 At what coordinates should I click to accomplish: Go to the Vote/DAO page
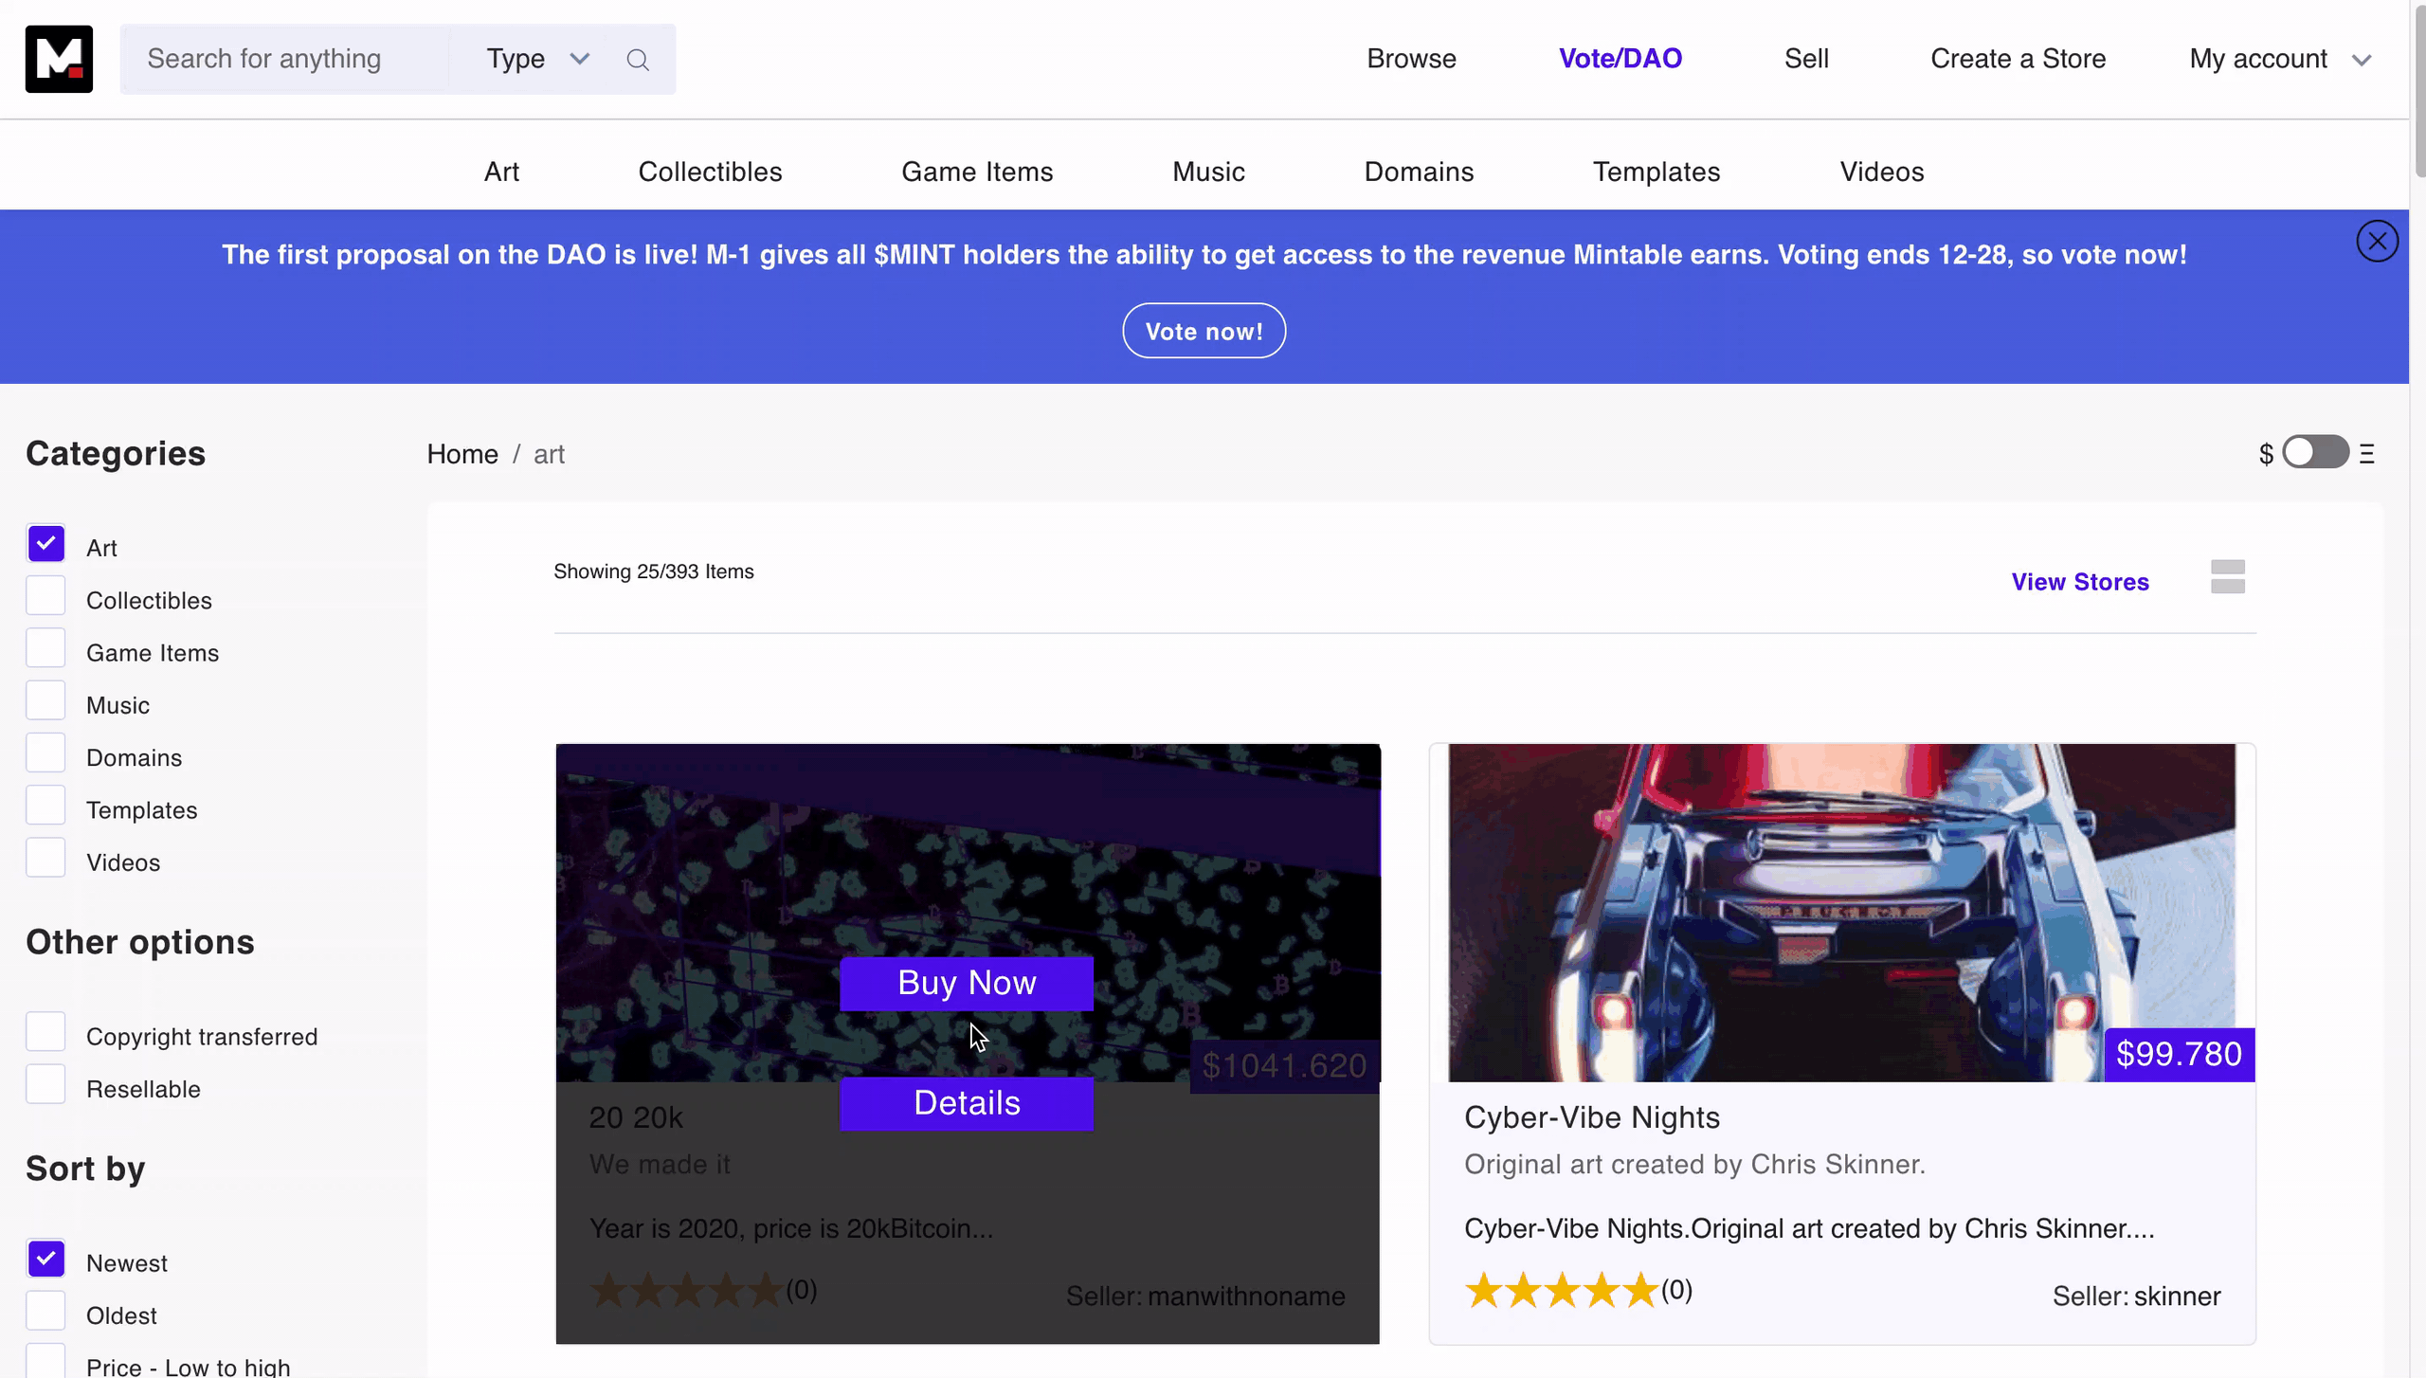pyautogui.click(x=1620, y=59)
